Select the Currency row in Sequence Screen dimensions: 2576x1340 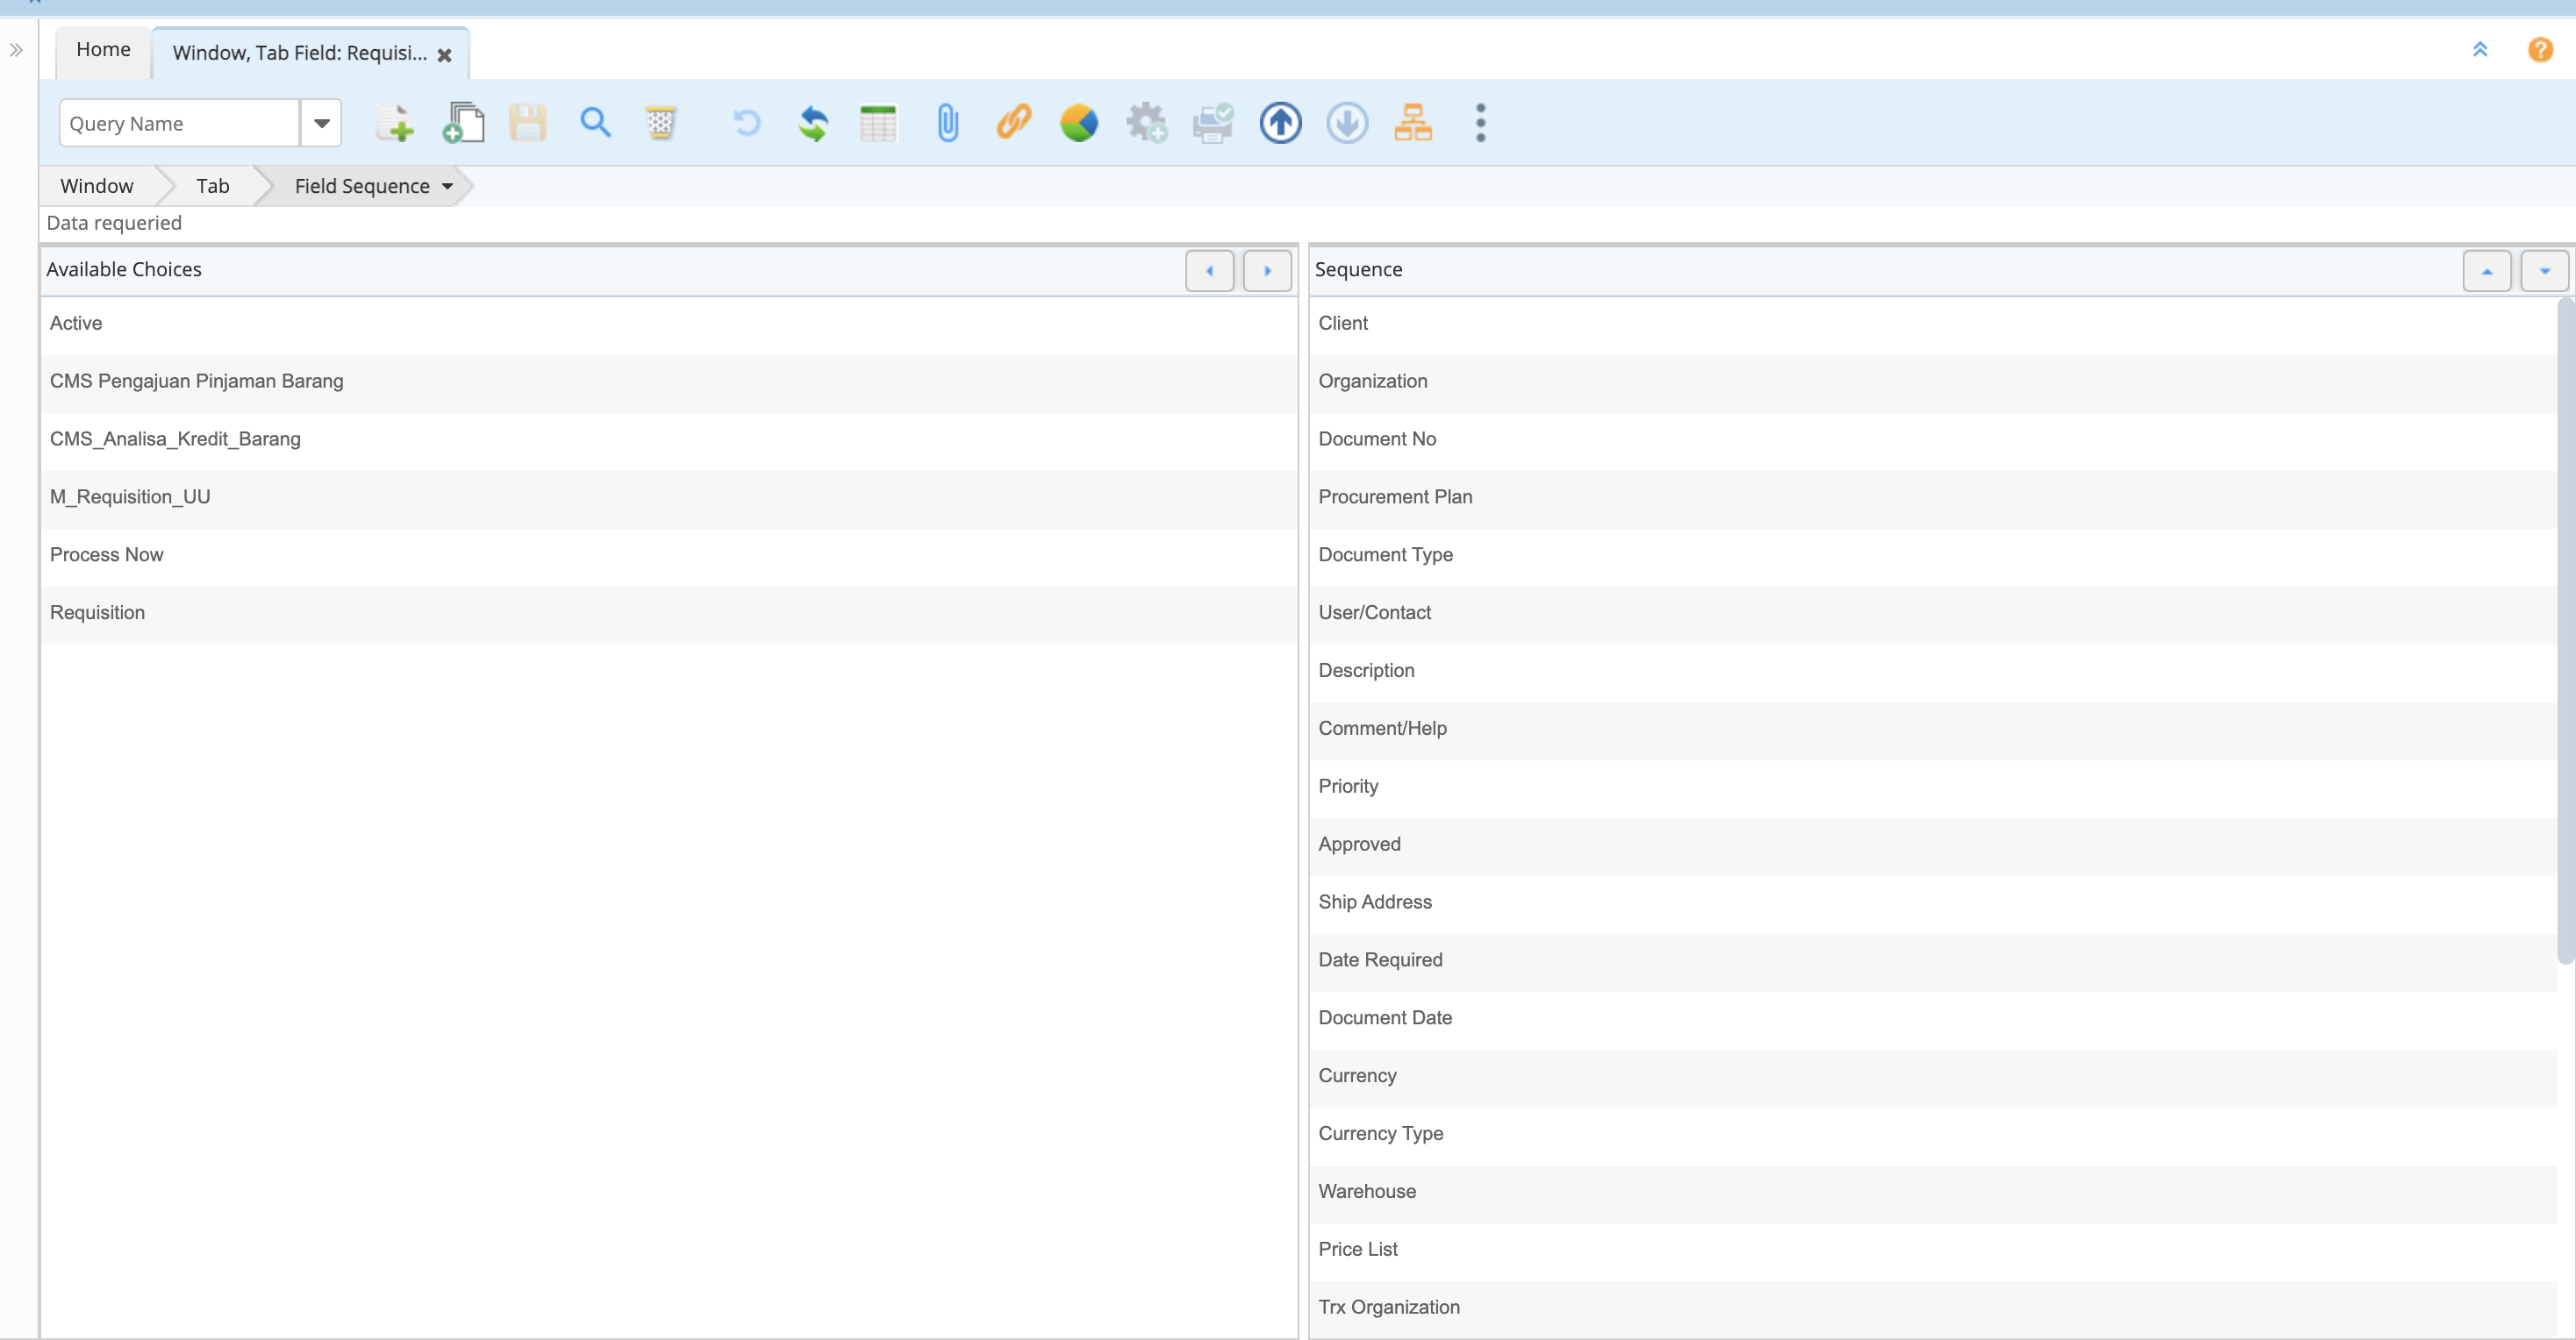click(x=1933, y=1077)
